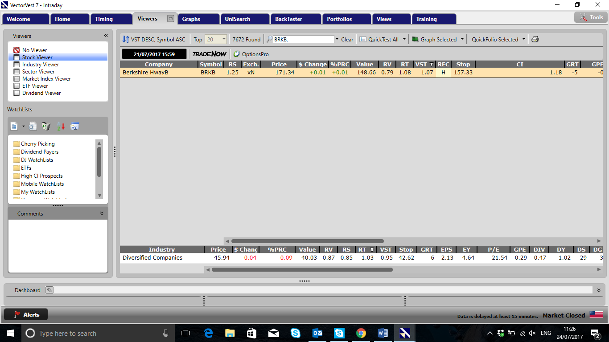This screenshot has width=609, height=342.
Task: Click the QuickTest All button
Action: [x=379, y=39]
